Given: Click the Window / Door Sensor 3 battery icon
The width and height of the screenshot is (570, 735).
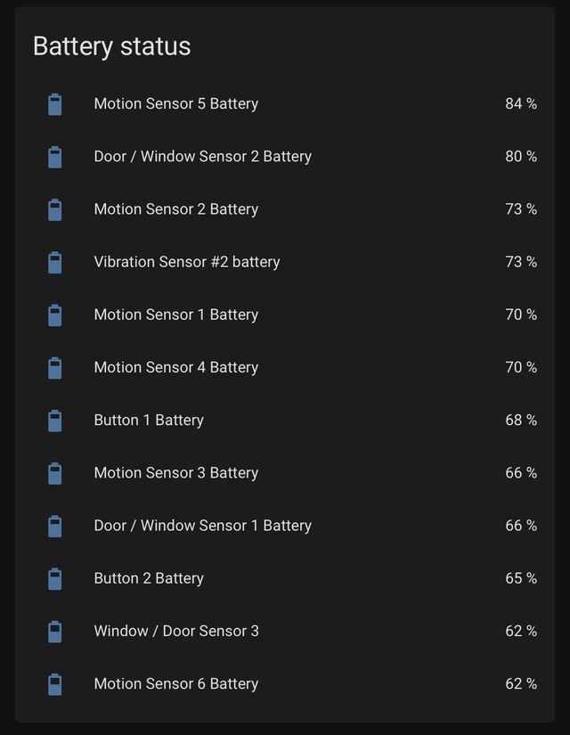Looking at the screenshot, I should (54, 631).
